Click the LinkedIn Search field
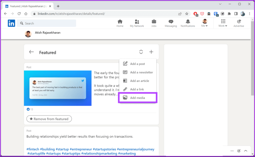Screen dimensions: 255x157 (46, 23)
